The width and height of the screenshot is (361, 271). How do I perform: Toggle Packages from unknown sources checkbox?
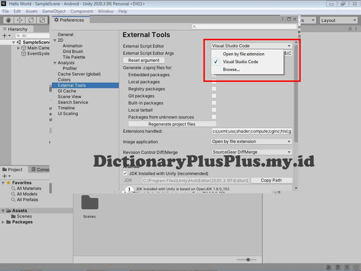[214, 117]
